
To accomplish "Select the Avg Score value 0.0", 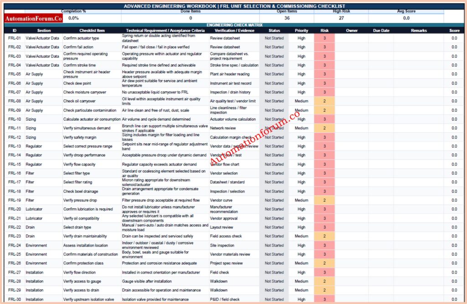I will point(406,18).
